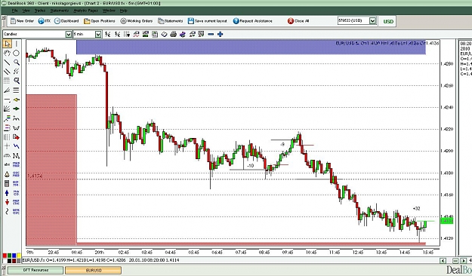Click Save current layout button

(x=208, y=21)
